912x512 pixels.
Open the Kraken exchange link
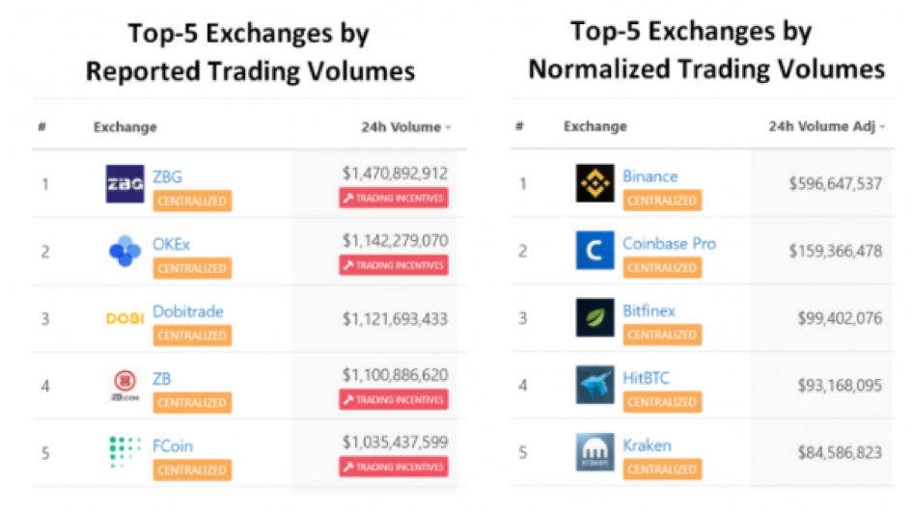point(647,445)
